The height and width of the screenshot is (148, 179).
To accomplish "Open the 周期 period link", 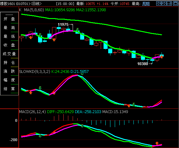I will pos(146,4).
